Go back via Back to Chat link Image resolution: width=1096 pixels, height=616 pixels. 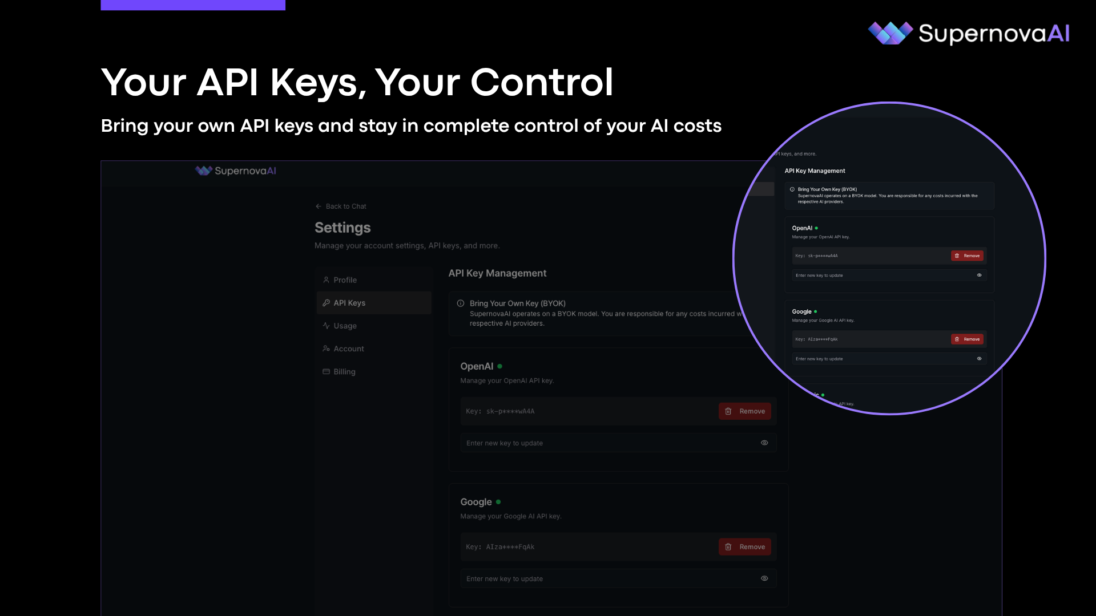(x=346, y=206)
